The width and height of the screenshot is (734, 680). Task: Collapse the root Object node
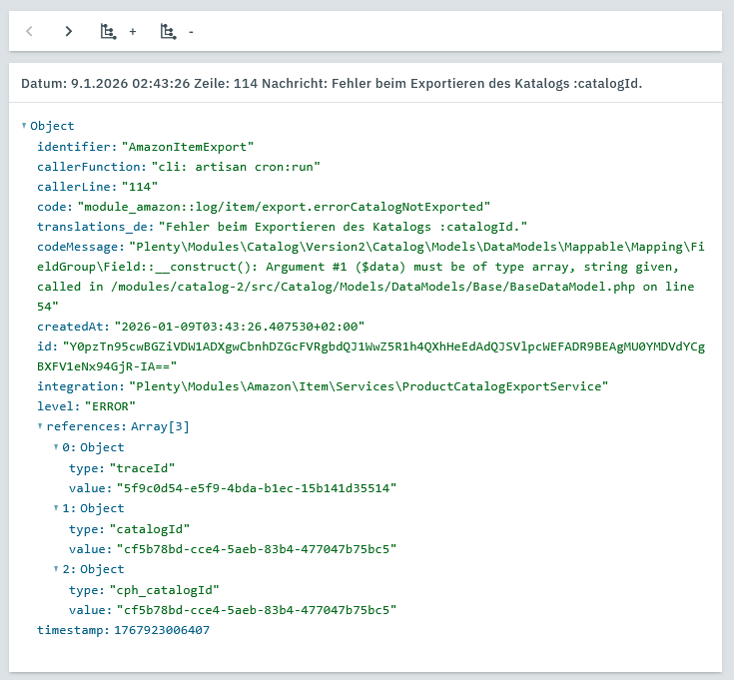[24, 126]
